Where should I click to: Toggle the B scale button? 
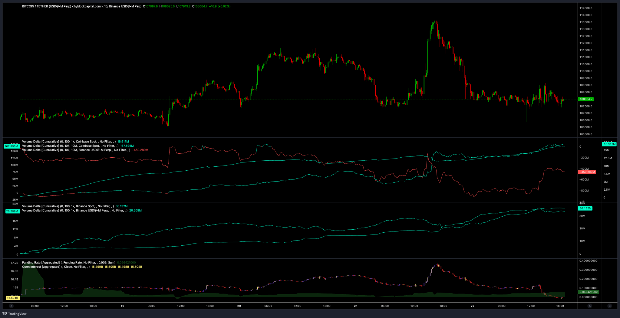609,306
